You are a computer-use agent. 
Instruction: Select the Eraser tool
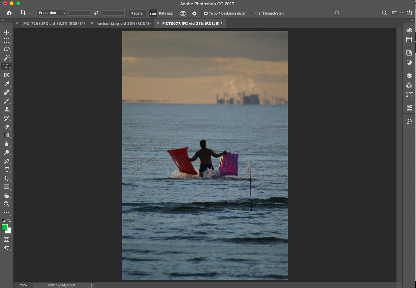click(6, 127)
